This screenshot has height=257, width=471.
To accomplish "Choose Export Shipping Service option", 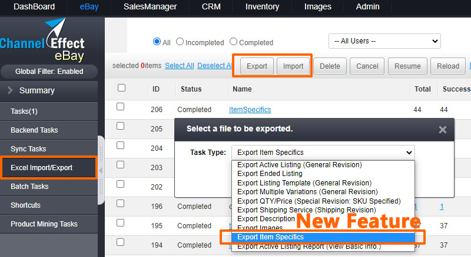I will [x=323, y=210].
